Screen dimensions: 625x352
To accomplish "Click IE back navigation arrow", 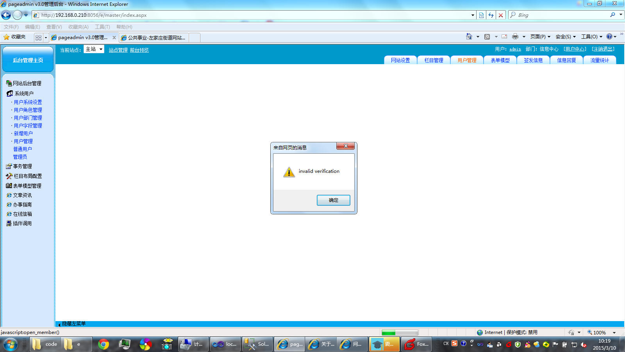I will pyautogui.click(x=6, y=15).
